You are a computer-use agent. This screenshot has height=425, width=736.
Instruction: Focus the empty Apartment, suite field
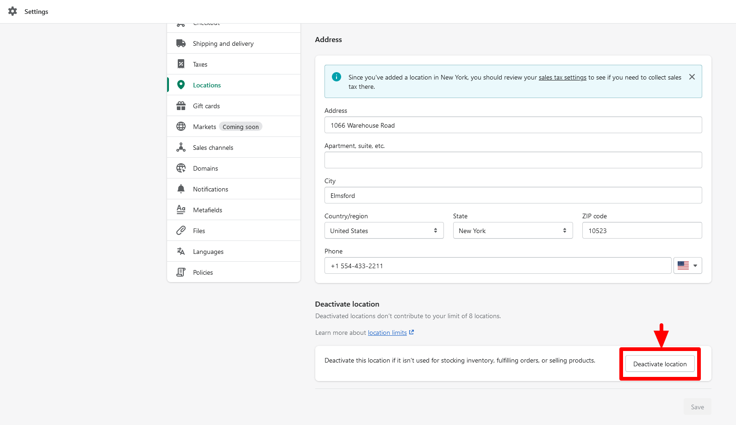pyautogui.click(x=513, y=160)
